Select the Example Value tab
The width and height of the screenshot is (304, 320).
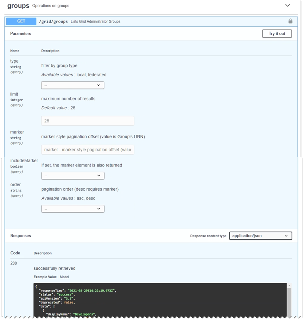(45, 277)
